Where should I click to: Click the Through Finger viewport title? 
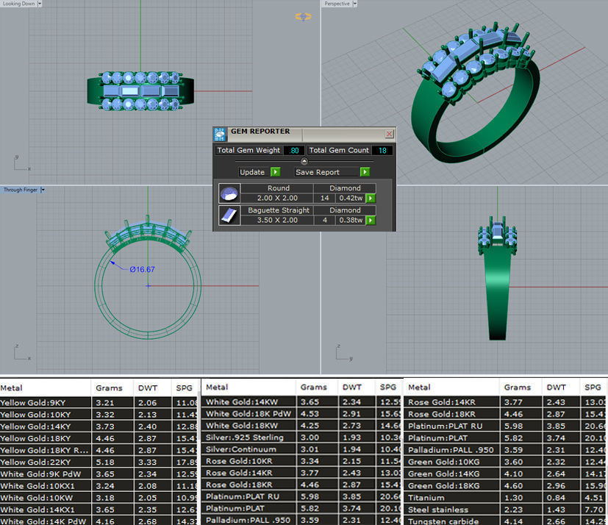(20, 190)
